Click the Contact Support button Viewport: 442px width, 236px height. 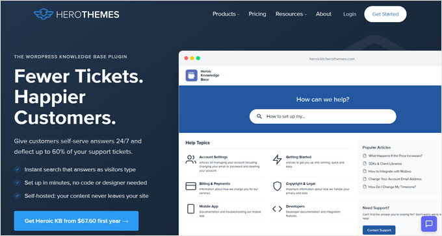point(379,230)
